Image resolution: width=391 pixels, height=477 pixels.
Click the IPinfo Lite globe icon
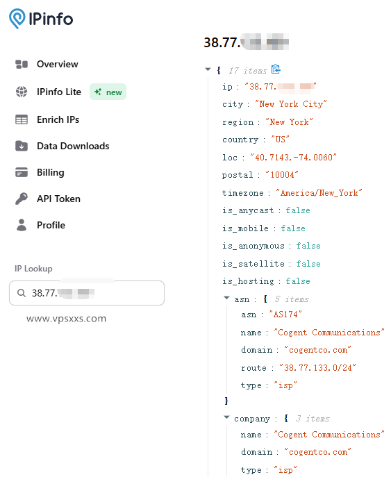22,92
